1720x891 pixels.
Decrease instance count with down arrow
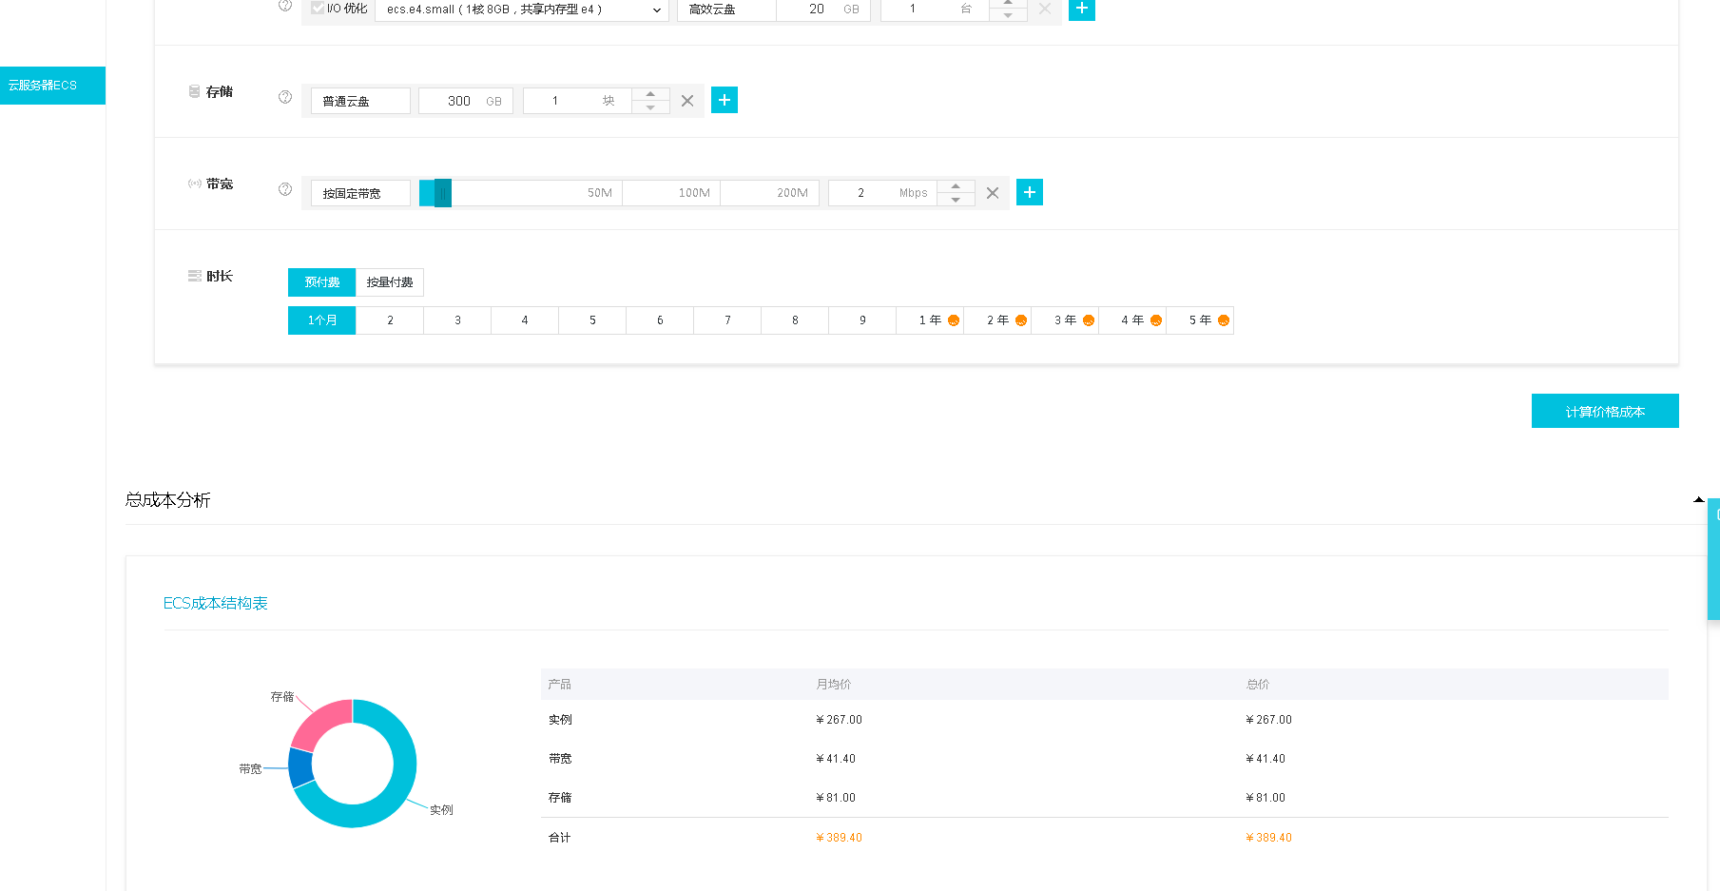click(x=1008, y=15)
